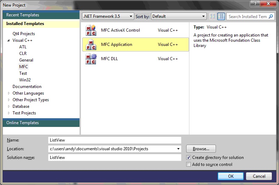279x185 pixels.
Task: Switch to small icons view
Action: 212,16
